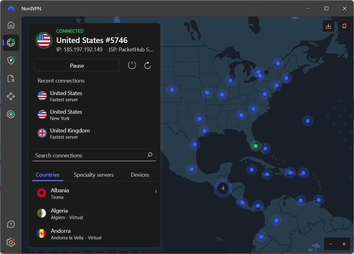Connect to Andorra la Vella - Virtual
The height and width of the screenshot is (254, 354).
[x=94, y=234]
